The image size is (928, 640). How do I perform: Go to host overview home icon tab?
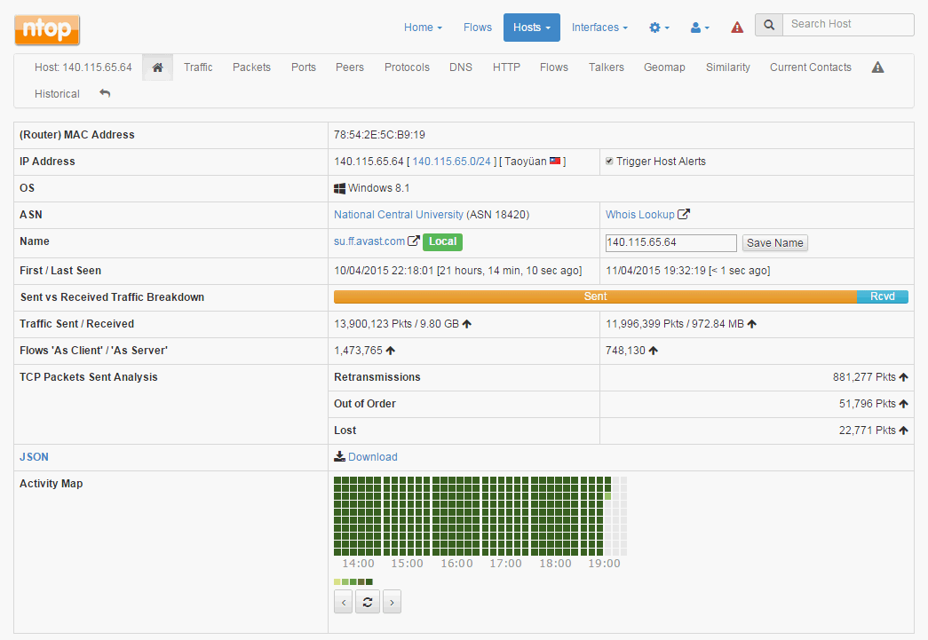pyautogui.click(x=157, y=67)
